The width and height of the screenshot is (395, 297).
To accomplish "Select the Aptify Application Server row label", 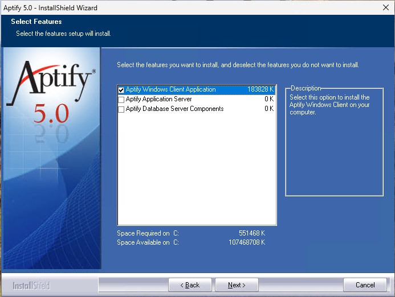I will coord(158,99).
